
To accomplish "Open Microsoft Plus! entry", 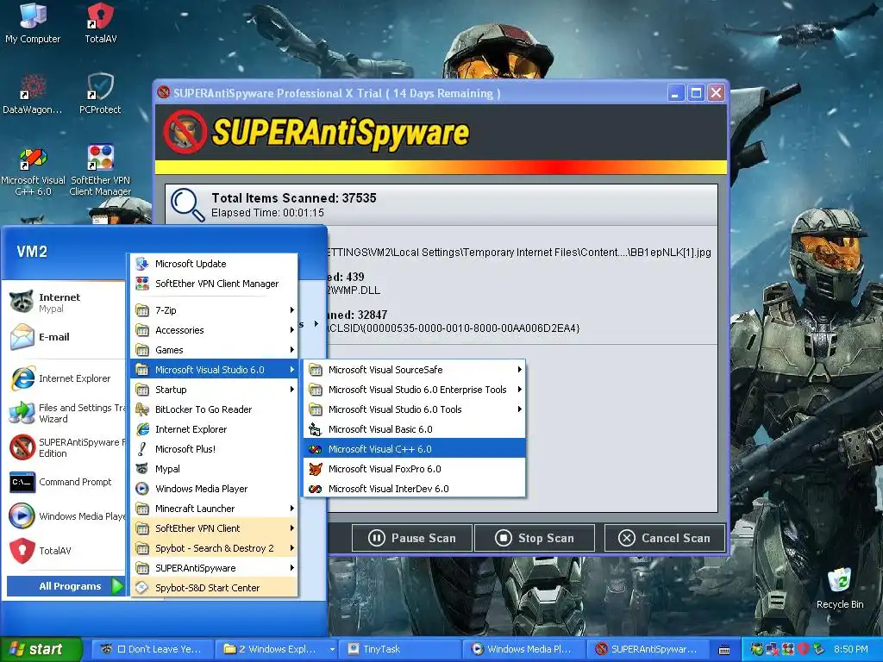I will click(215, 448).
